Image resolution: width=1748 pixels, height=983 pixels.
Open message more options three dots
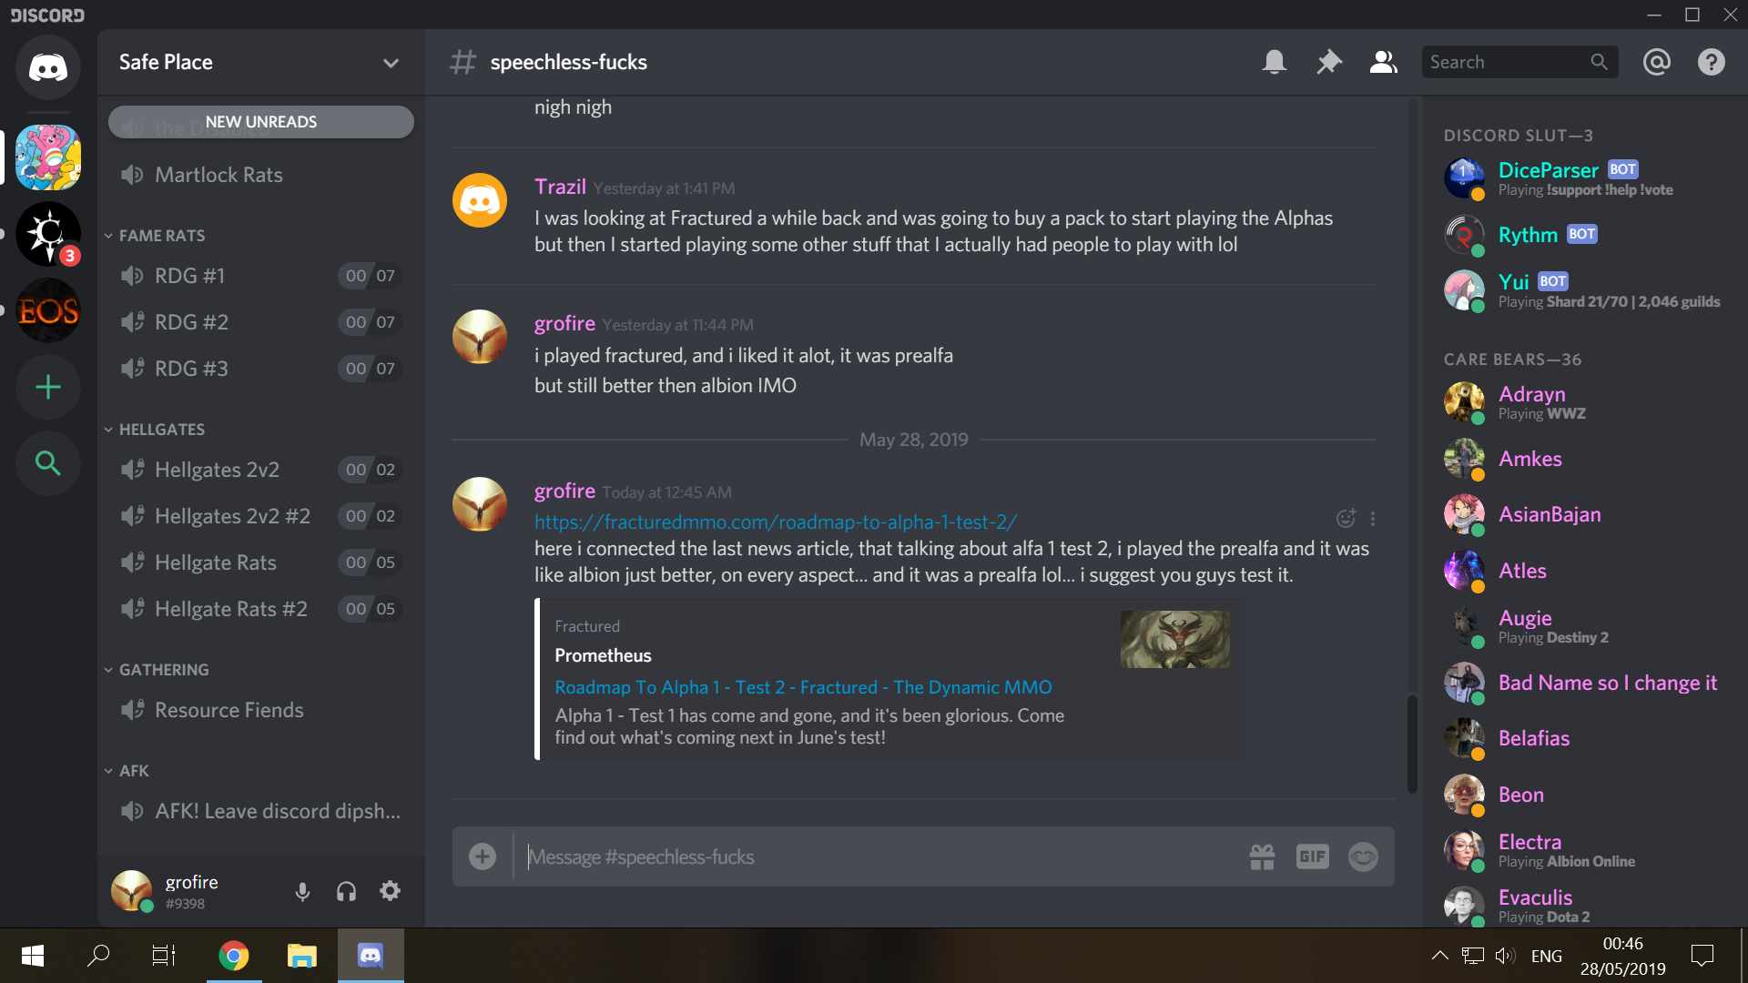1373,519
